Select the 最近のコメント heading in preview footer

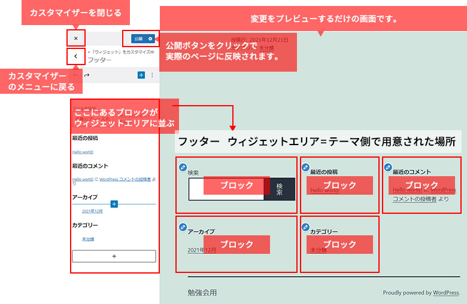[x=411, y=172]
